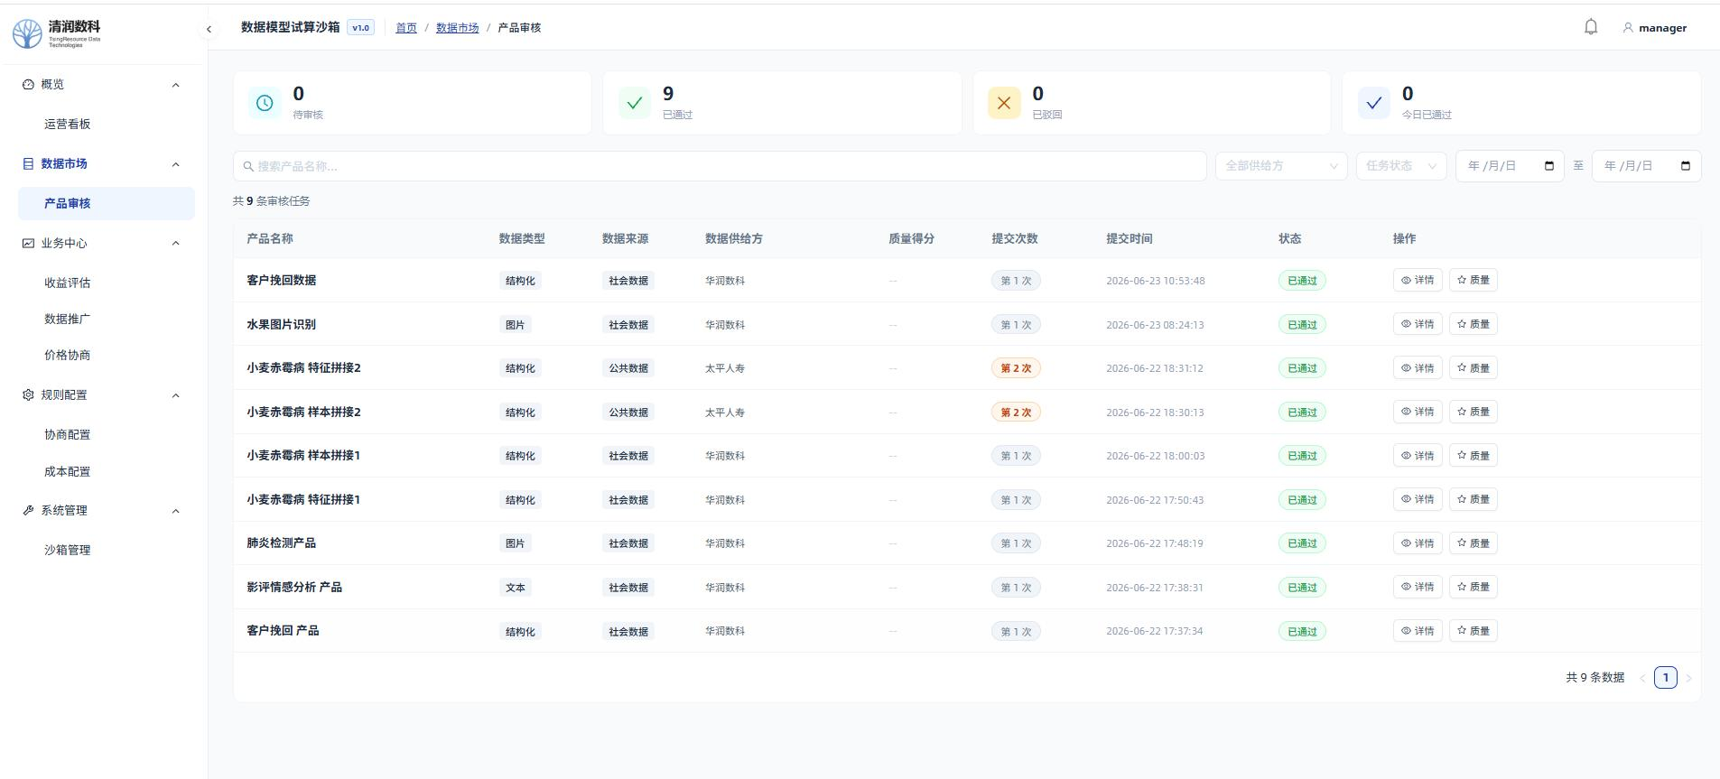View 详情 for 小麦赤霉病 样本拼接2

[1418, 412]
